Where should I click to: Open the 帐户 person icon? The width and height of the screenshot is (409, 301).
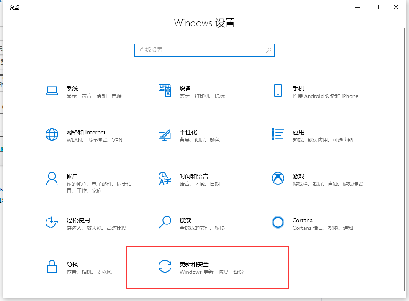[x=52, y=178]
